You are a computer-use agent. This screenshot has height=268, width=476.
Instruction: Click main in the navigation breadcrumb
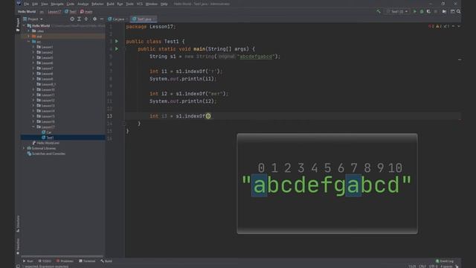tap(86, 12)
